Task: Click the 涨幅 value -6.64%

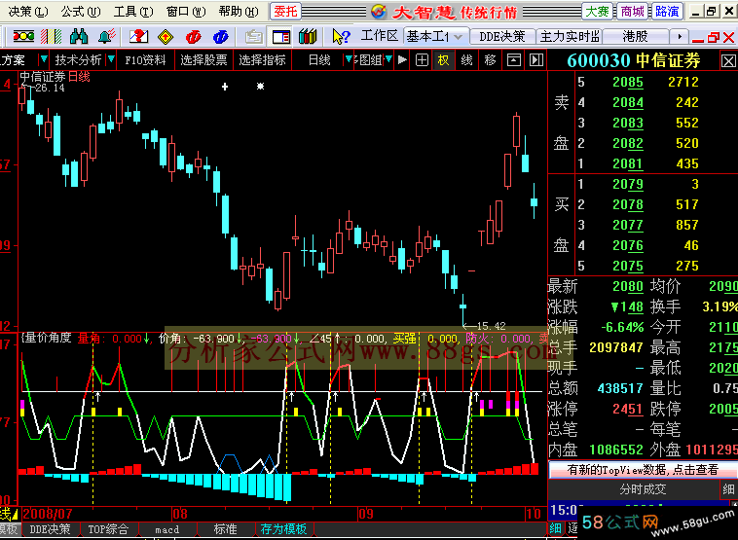Action: (622, 327)
